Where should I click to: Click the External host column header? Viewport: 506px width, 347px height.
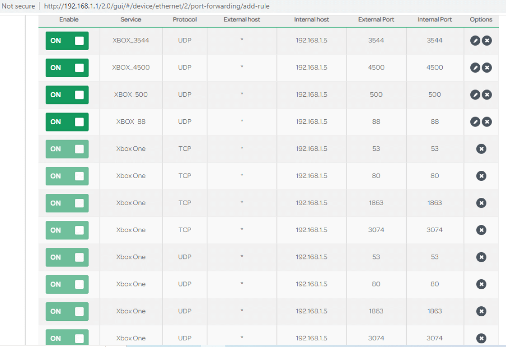click(242, 19)
